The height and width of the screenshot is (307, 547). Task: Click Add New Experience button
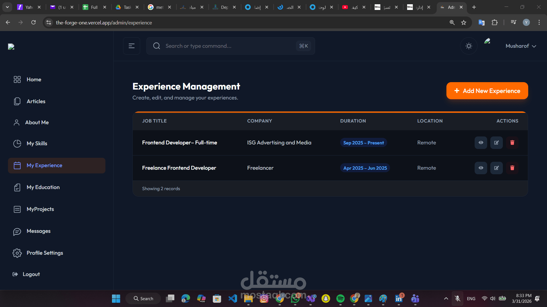487,91
